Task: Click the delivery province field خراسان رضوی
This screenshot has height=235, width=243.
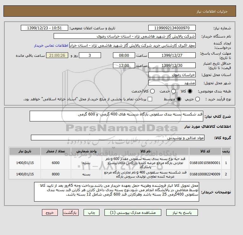Action: click(172, 75)
